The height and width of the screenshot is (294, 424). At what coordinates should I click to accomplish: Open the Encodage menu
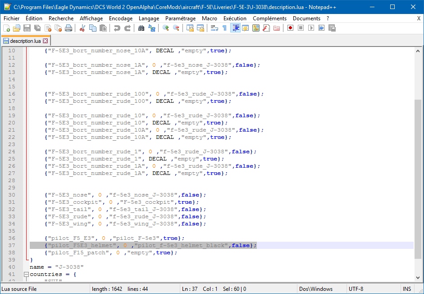[x=121, y=18]
